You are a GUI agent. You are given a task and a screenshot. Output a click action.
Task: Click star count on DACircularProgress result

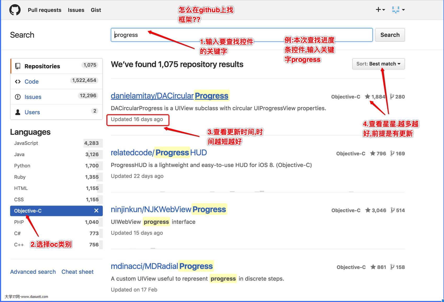pos(375,97)
